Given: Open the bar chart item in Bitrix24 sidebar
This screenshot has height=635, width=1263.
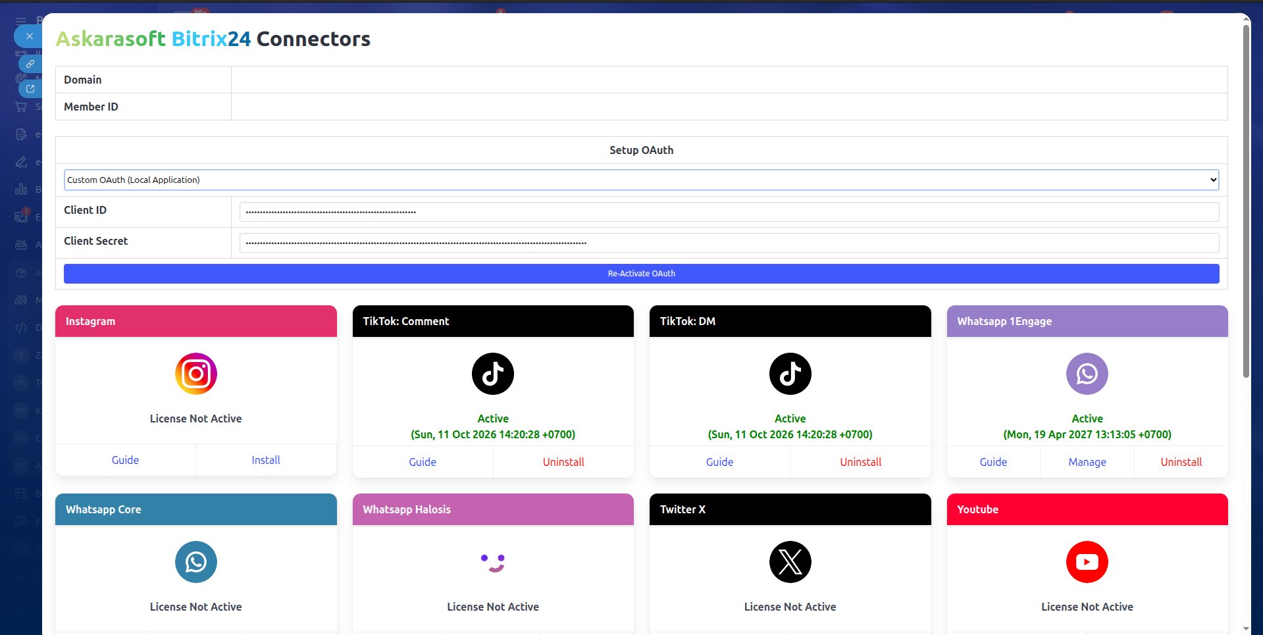Looking at the screenshot, I should [21, 190].
